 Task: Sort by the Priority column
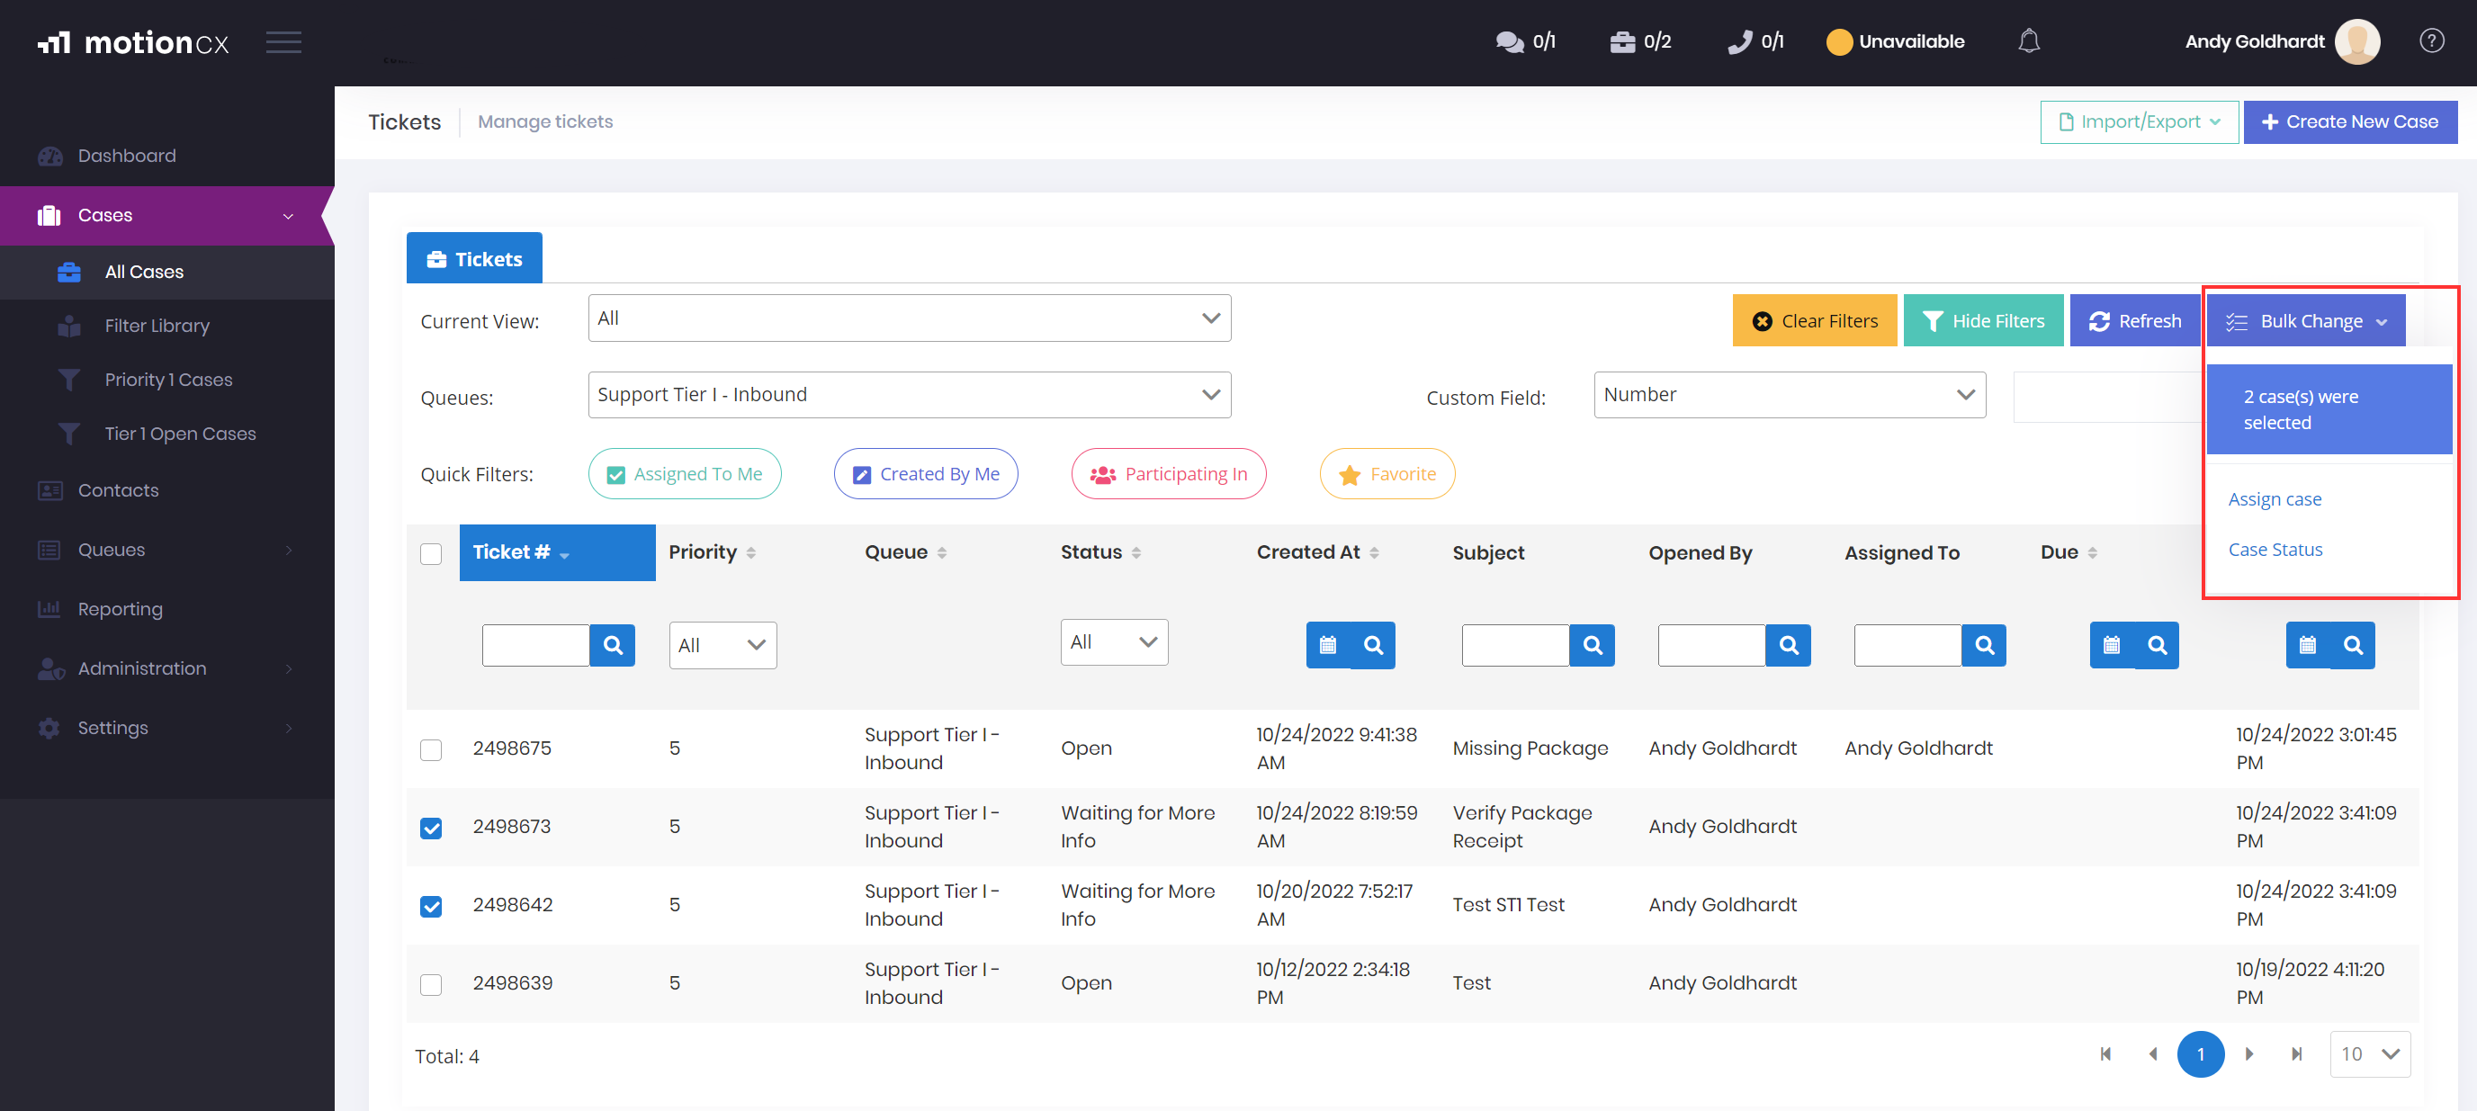(712, 552)
